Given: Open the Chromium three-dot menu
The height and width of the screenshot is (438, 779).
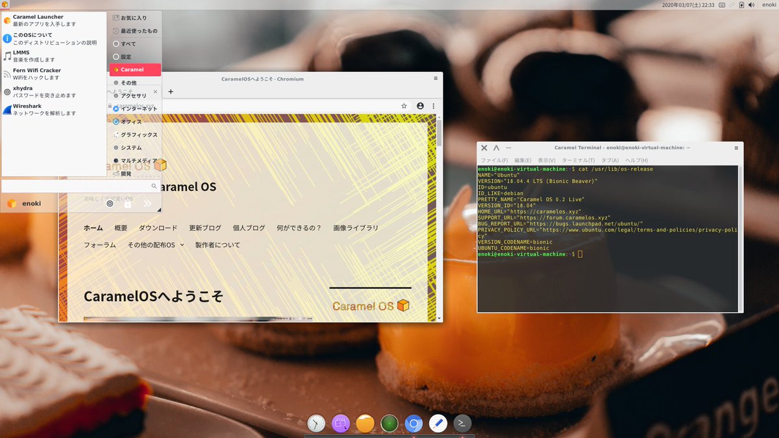Looking at the screenshot, I should 433,106.
